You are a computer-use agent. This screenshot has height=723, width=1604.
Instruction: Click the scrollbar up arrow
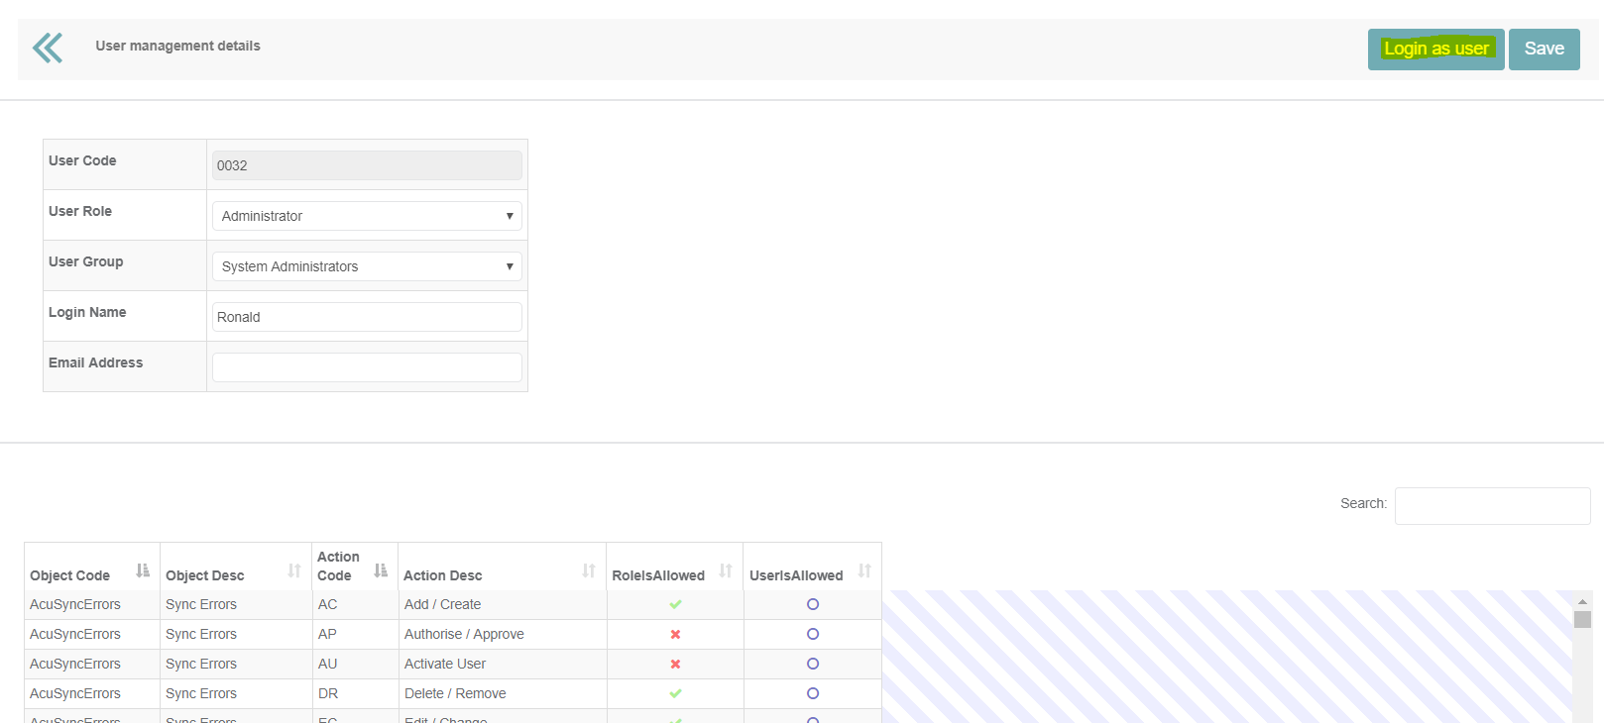(x=1582, y=601)
